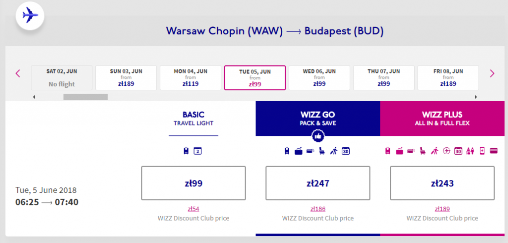Select the FRI 08, JUN date tab
This screenshot has height=243, width=508.
coord(448,78)
